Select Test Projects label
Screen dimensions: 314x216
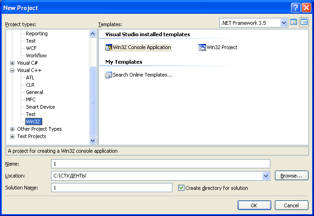(x=32, y=136)
